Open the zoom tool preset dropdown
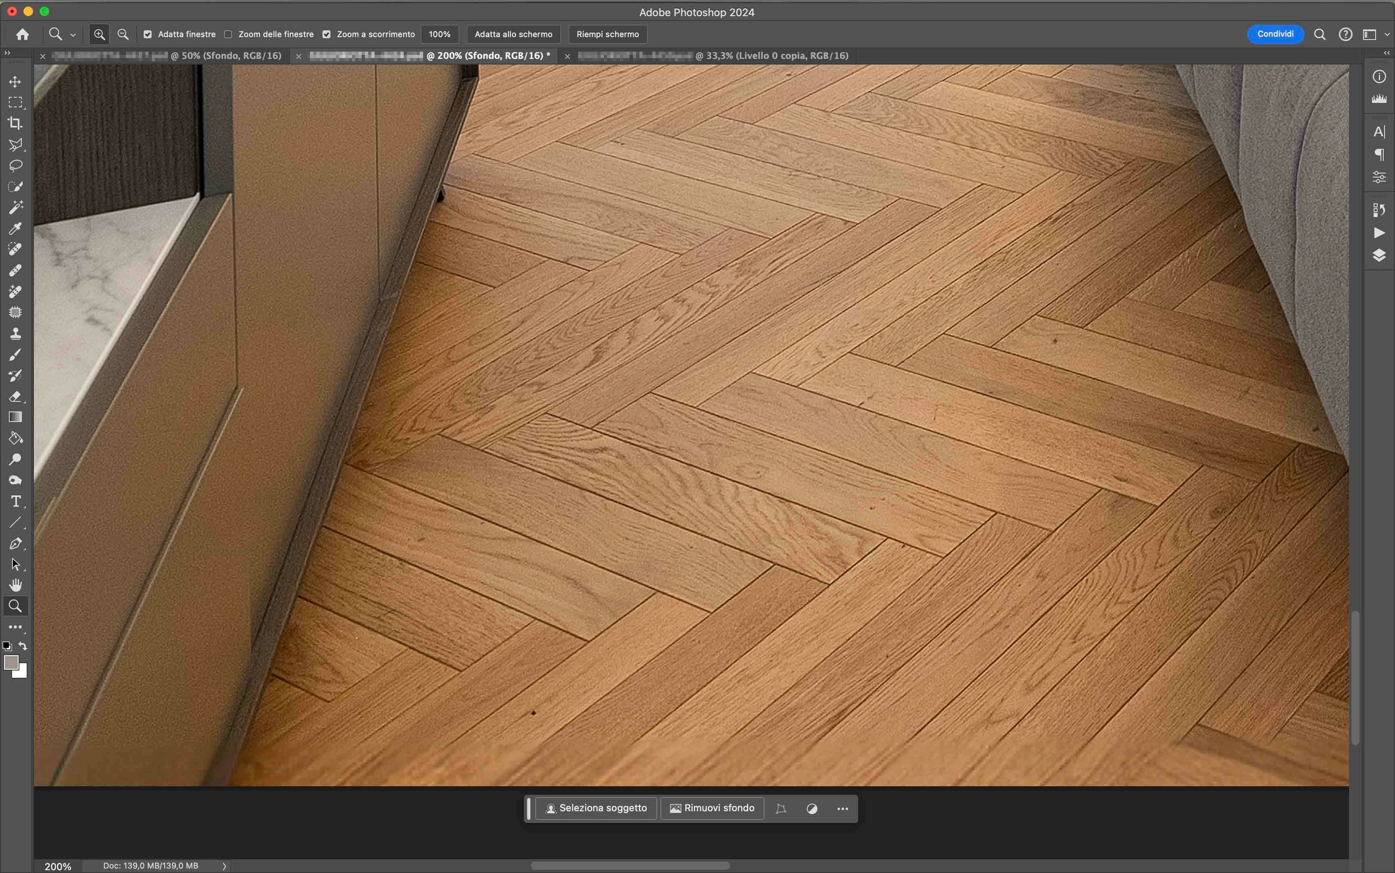The image size is (1395, 873). coord(73,35)
